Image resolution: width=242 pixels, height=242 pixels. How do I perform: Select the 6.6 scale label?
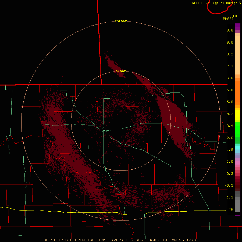(230, 78)
